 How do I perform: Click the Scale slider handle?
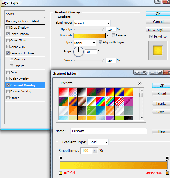pos(103,60)
